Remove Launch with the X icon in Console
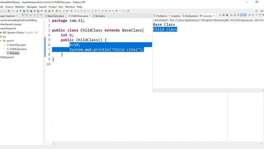Viewport: 264px width, 149px height. (x=224, y=15)
